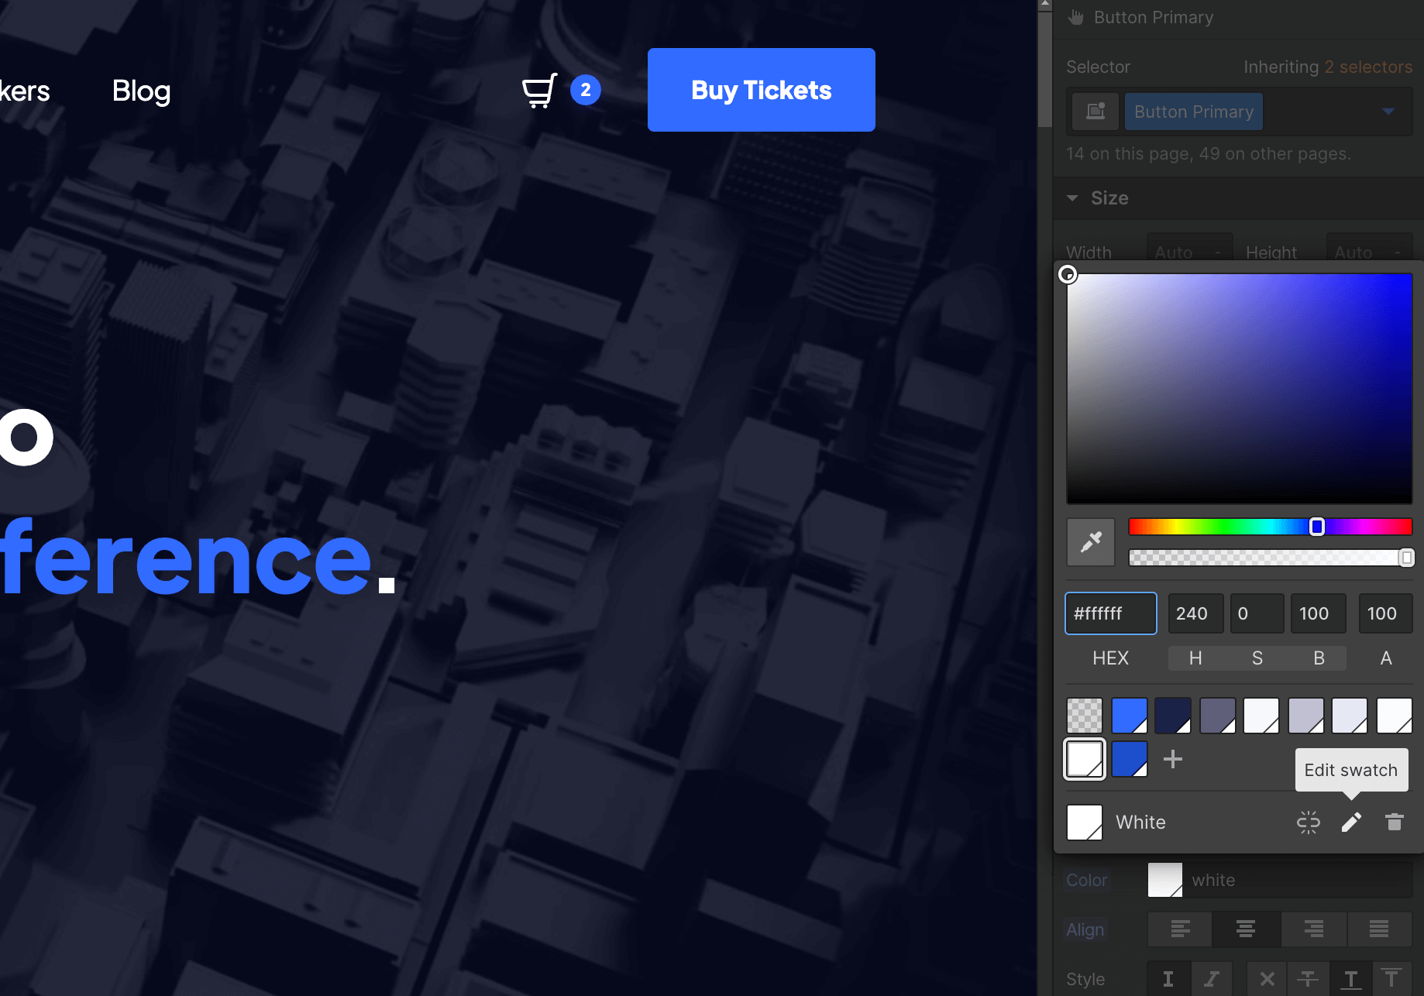
Task: Click the Edit swatch pencil icon
Action: pos(1351,822)
